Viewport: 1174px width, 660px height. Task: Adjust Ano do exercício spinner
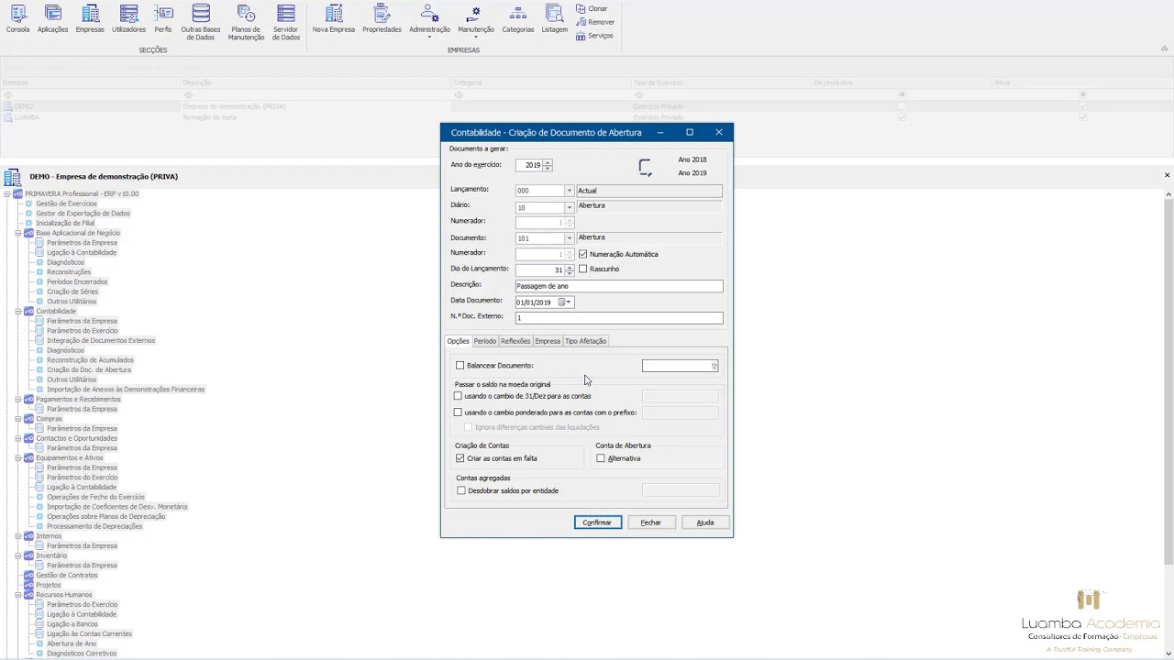tap(548, 165)
